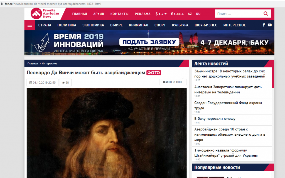Image resolution: width=285 pixels, height=178 pixels.
Task: Open the СПОРТ category
Action: pos(160,25)
